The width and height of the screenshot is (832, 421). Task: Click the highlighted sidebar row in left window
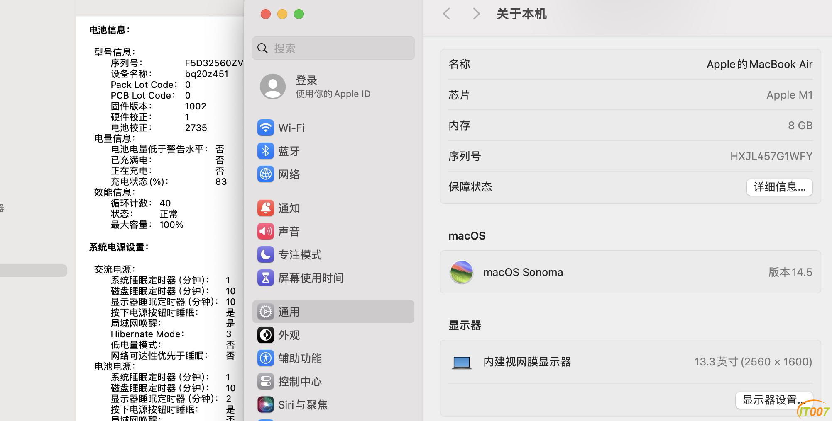pyautogui.click(x=33, y=271)
